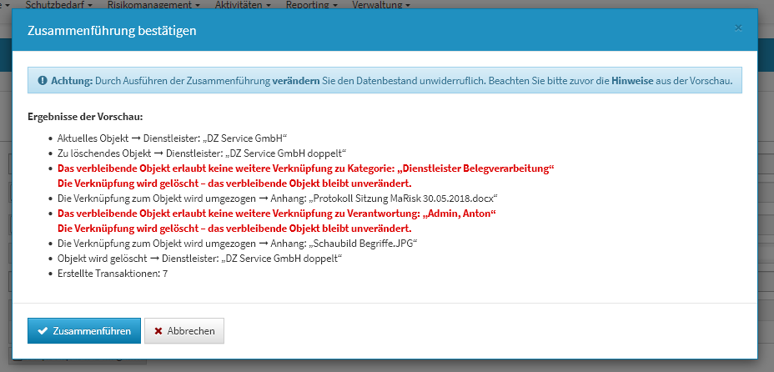The width and height of the screenshot is (774, 372).
Task: Open the Risikomanagement menu
Action: [x=153, y=5]
